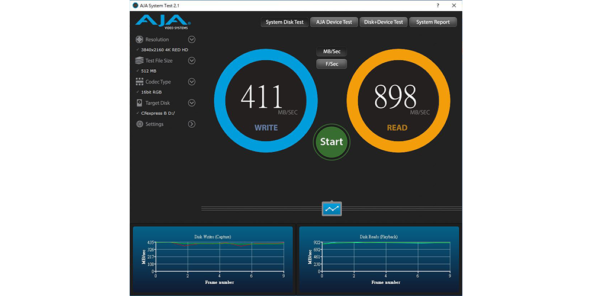
Task: Click the Codec Type grid icon
Action: [140, 82]
